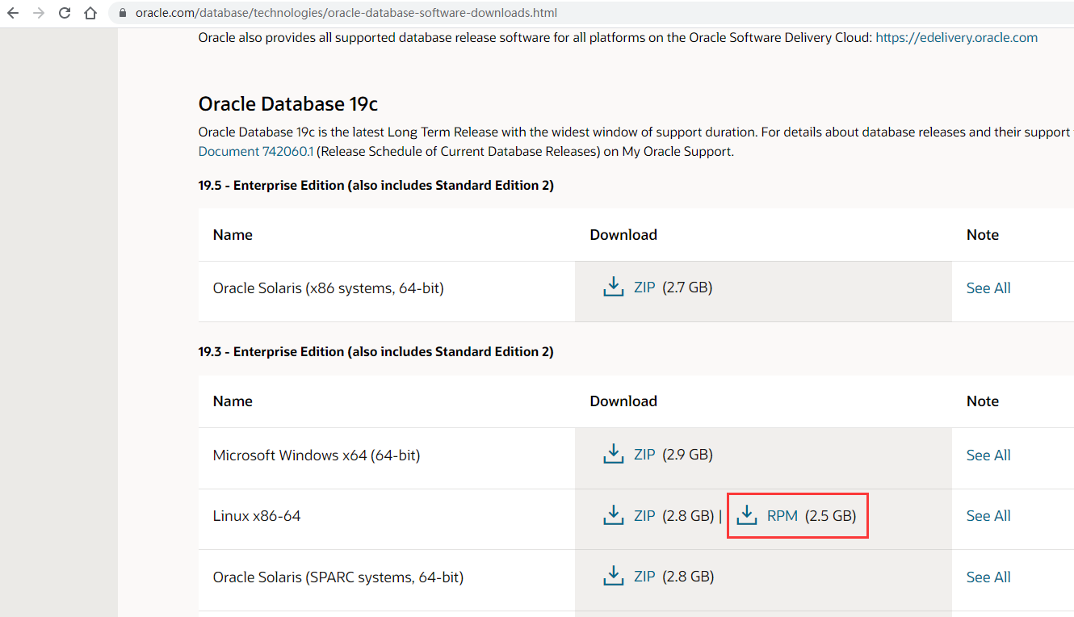Click Download column header in 19.3 table

pyautogui.click(x=623, y=401)
